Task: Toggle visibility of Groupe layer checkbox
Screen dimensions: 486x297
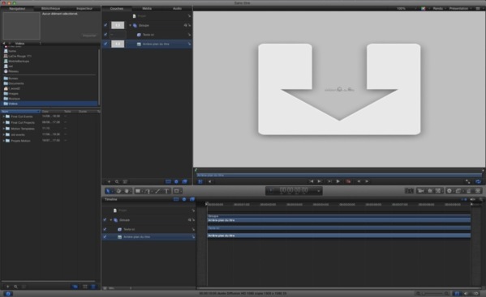Action: click(x=105, y=25)
